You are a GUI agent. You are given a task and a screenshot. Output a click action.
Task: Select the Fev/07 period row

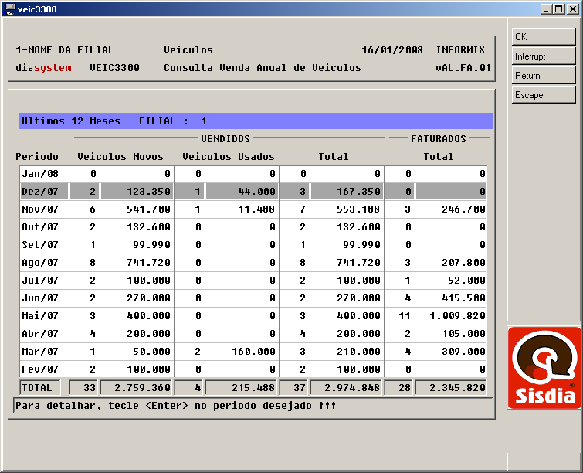[42, 369]
